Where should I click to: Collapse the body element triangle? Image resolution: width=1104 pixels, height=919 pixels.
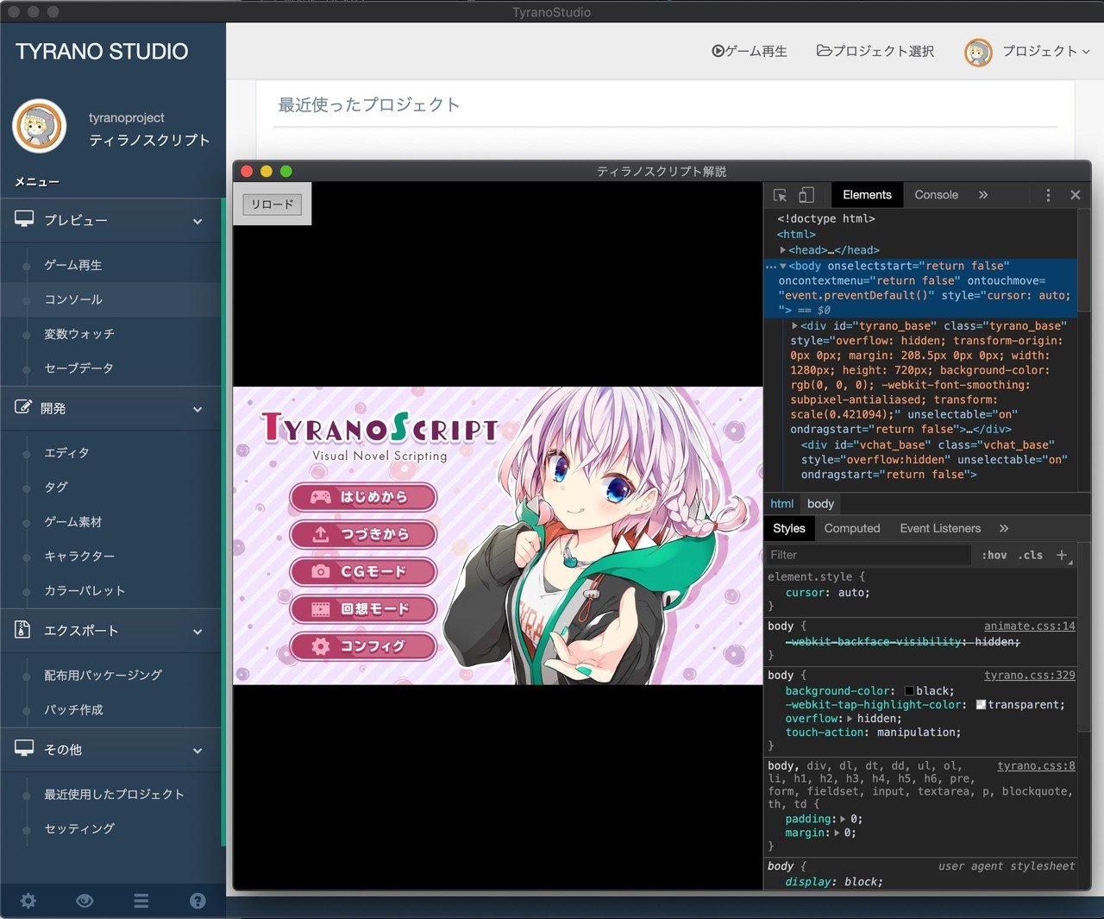point(783,266)
